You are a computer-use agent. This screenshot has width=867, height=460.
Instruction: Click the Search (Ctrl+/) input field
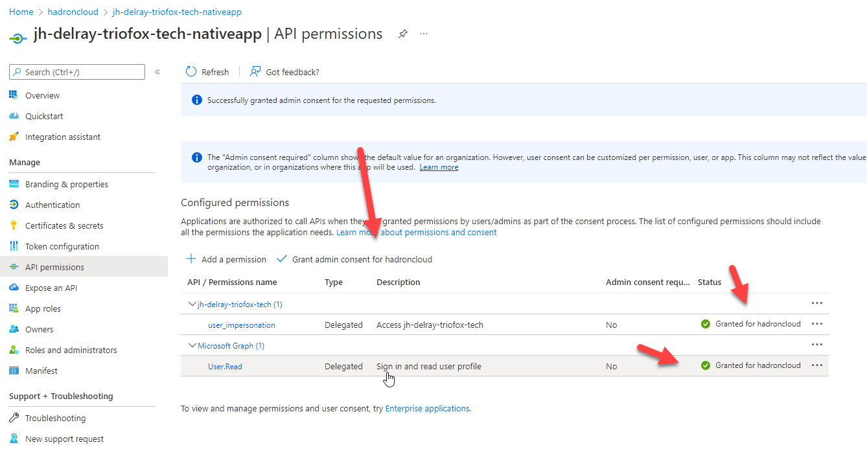point(77,72)
